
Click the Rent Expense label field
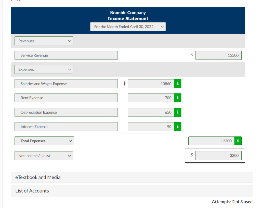click(66, 98)
